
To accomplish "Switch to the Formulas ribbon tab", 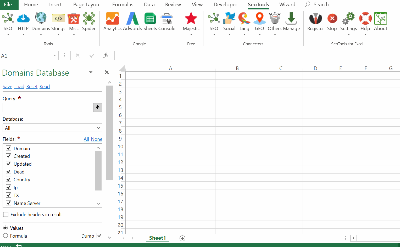I will 123,5.
